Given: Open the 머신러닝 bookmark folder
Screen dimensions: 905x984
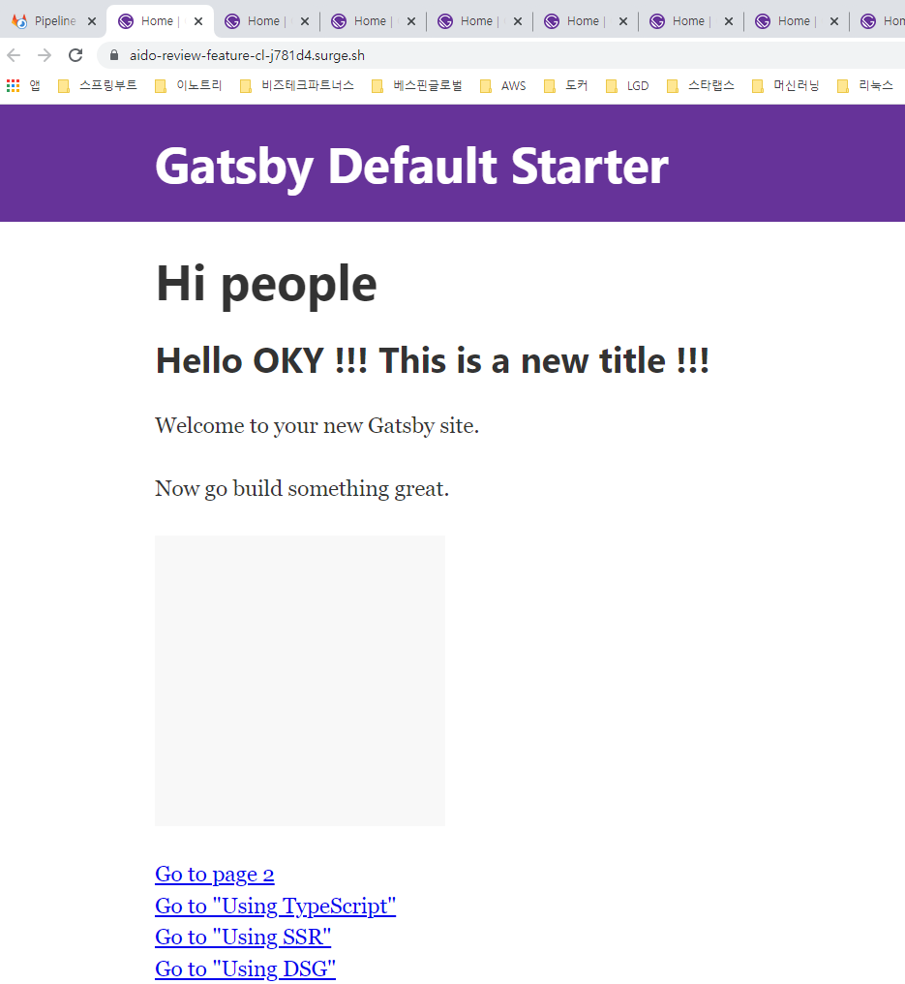Looking at the screenshot, I should click(x=786, y=85).
